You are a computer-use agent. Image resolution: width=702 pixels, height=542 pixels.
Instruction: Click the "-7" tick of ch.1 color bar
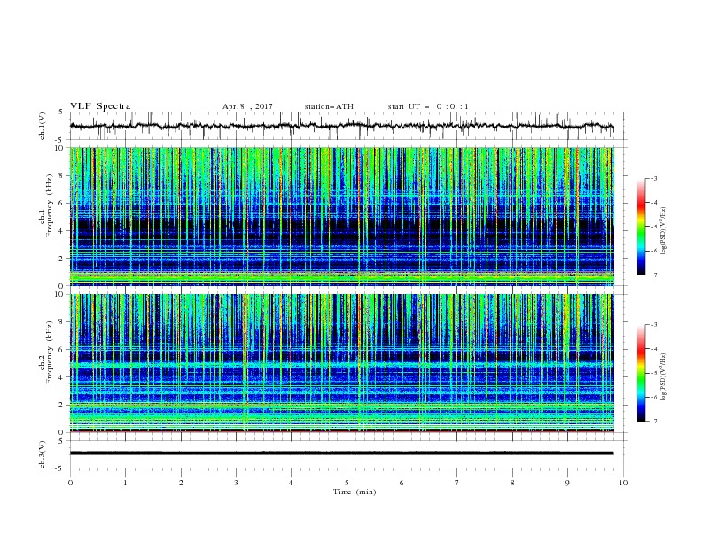[653, 275]
